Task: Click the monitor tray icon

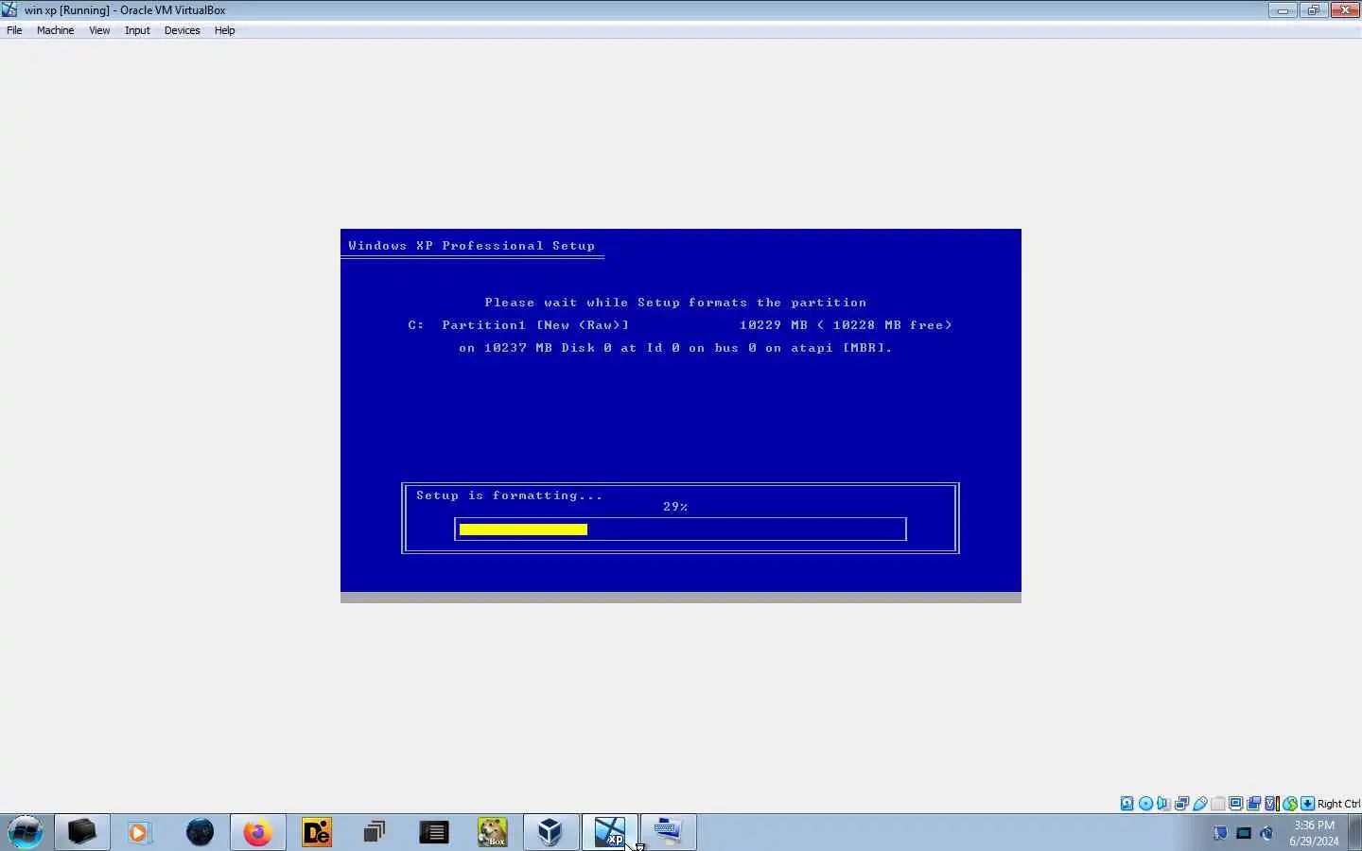Action: pos(1244,833)
